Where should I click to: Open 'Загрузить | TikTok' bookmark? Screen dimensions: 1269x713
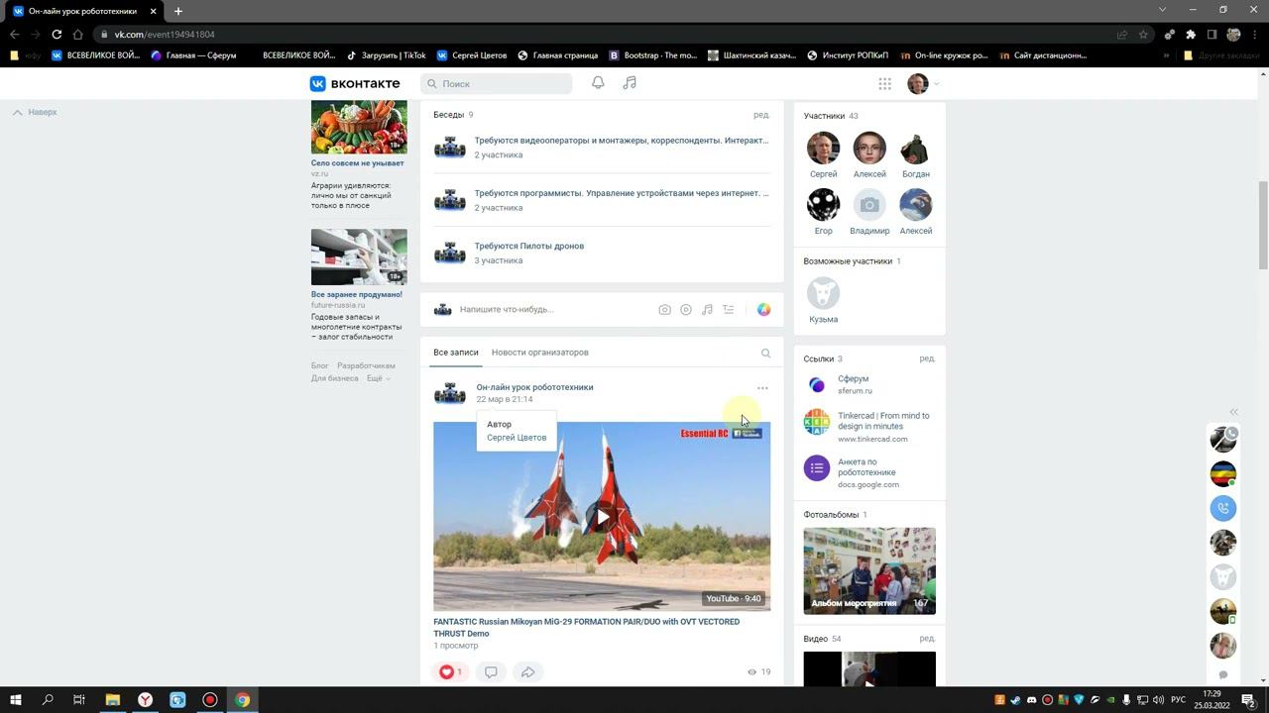click(x=386, y=55)
